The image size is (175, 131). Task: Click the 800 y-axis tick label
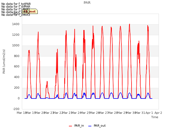pyautogui.click(x=17, y=56)
